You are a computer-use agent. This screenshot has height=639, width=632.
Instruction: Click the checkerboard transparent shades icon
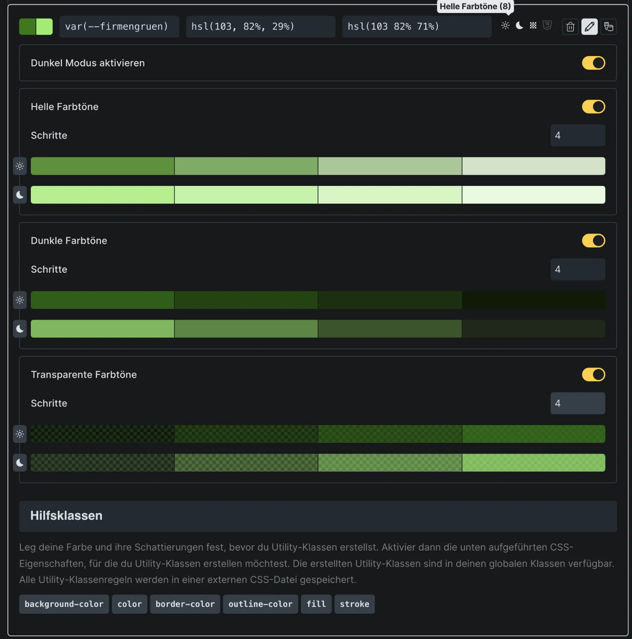pos(533,26)
